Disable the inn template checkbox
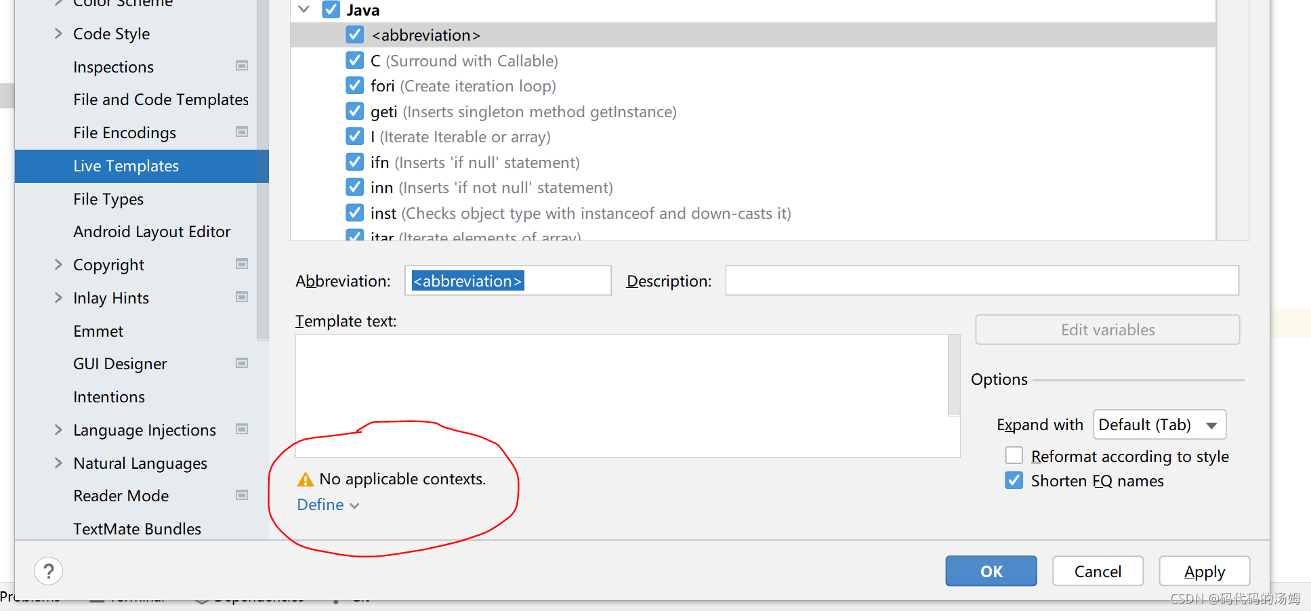The width and height of the screenshot is (1311, 611). [354, 187]
